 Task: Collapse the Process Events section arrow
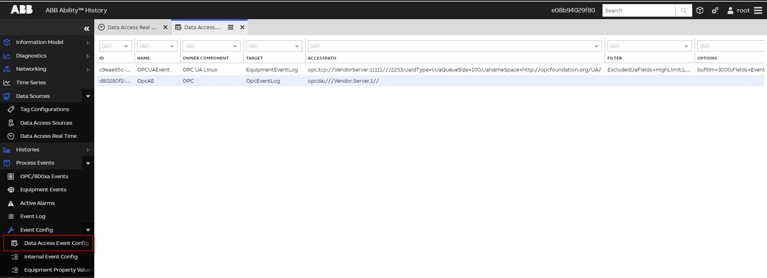point(88,163)
